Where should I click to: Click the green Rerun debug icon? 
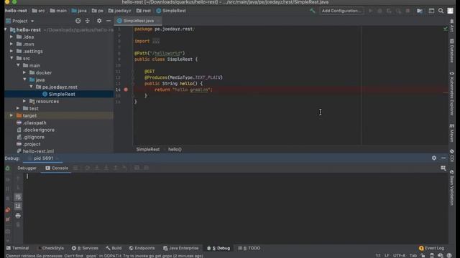pyautogui.click(x=8, y=168)
